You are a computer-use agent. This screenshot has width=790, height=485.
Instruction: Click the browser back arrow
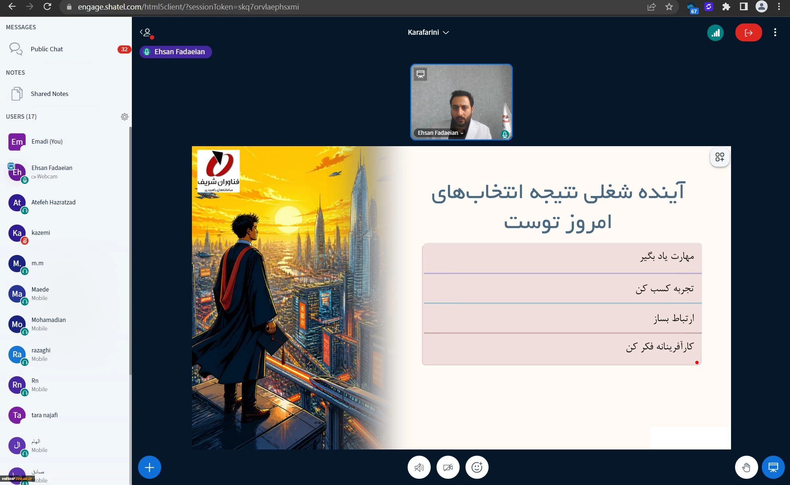12,7
